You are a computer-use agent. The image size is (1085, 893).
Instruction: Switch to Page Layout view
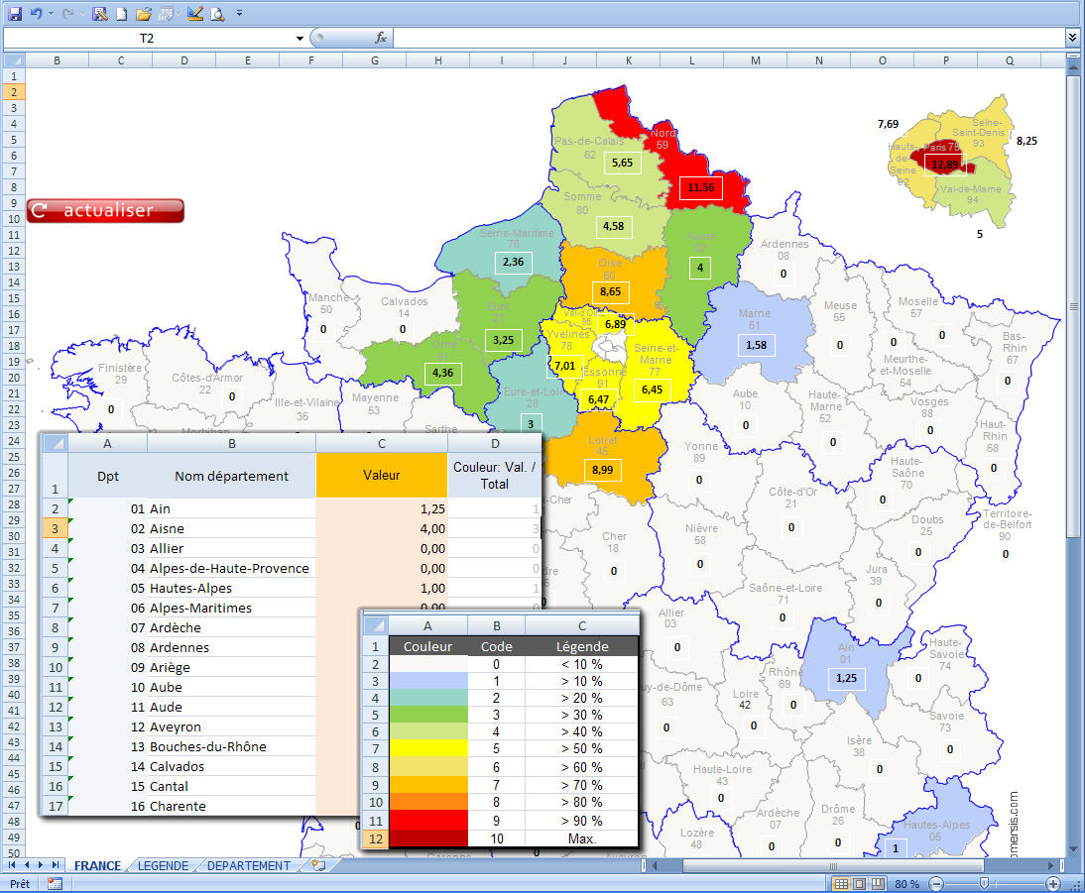859,883
